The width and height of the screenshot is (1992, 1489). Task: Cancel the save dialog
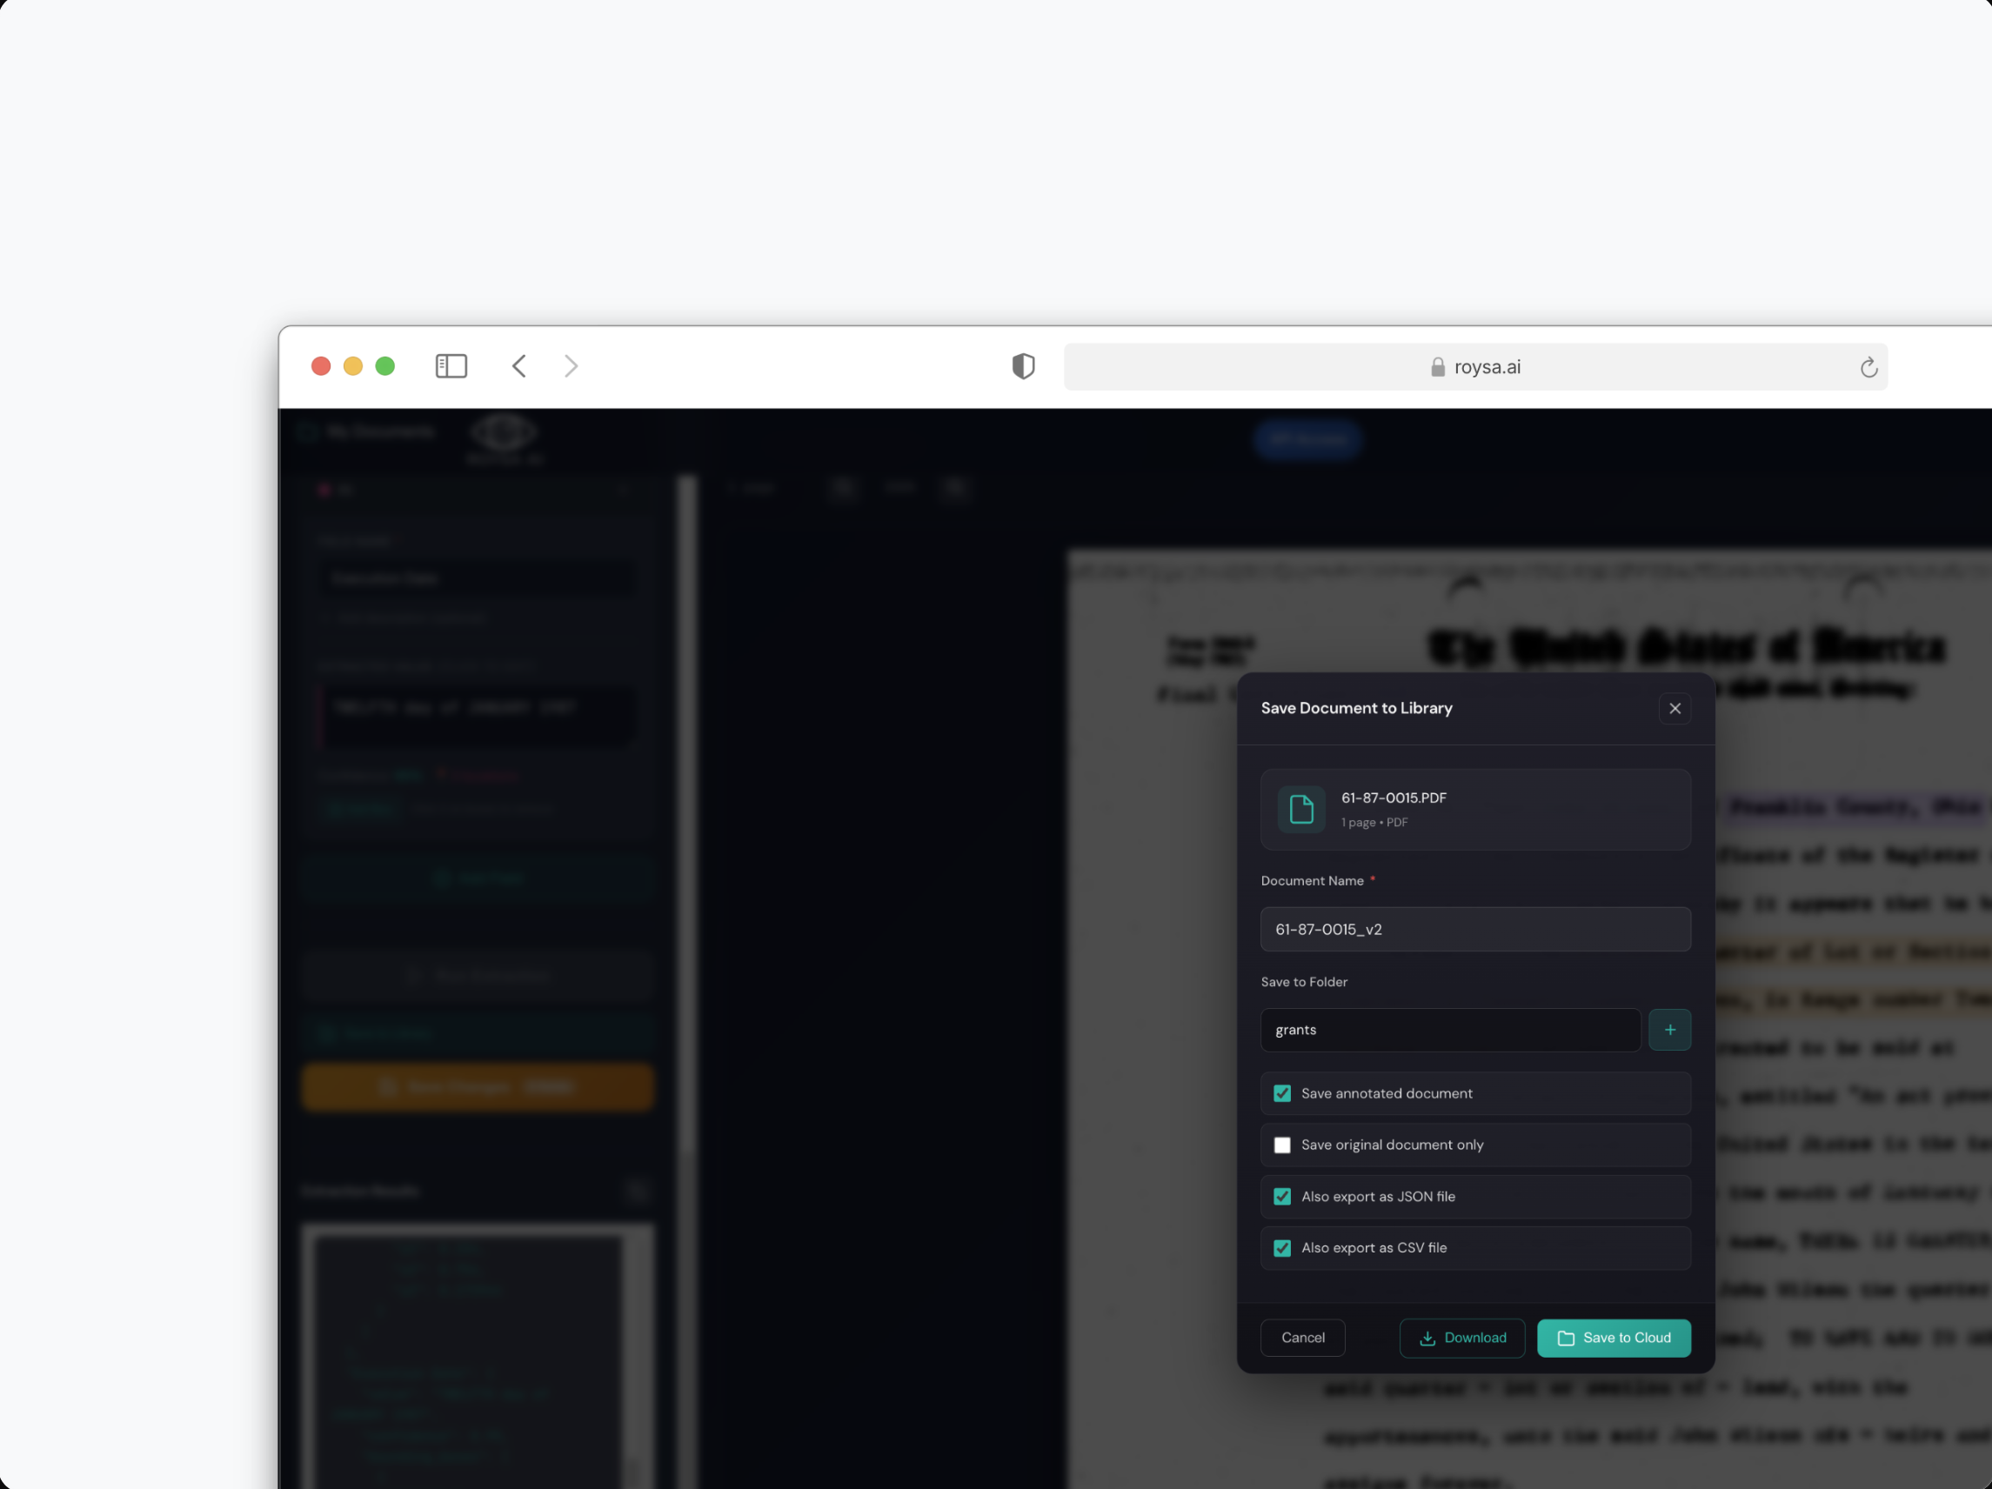tap(1302, 1338)
